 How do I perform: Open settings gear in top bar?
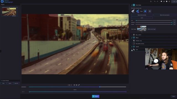[x=164, y=1]
